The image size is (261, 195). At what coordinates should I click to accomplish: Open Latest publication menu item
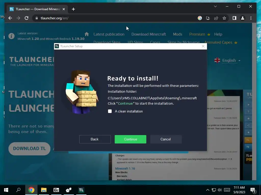pyautogui.click(x=109, y=34)
